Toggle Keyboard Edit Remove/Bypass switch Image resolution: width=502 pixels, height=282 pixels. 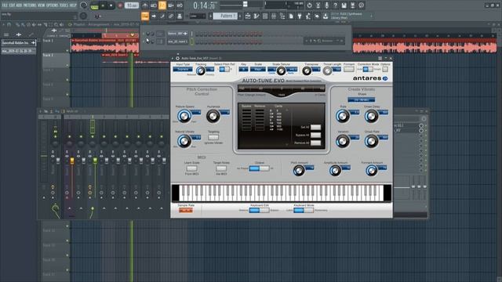(x=260, y=211)
